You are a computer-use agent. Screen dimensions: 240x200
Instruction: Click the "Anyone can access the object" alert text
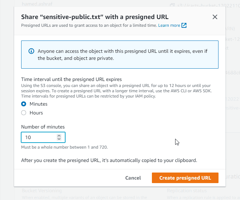click(122, 51)
